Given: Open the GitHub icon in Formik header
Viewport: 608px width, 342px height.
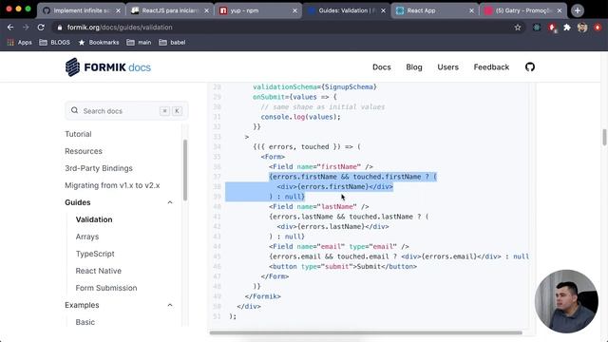Looking at the screenshot, I should tap(530, 67).
